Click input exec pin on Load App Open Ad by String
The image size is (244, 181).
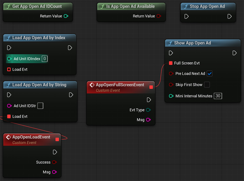coord(9,95)
